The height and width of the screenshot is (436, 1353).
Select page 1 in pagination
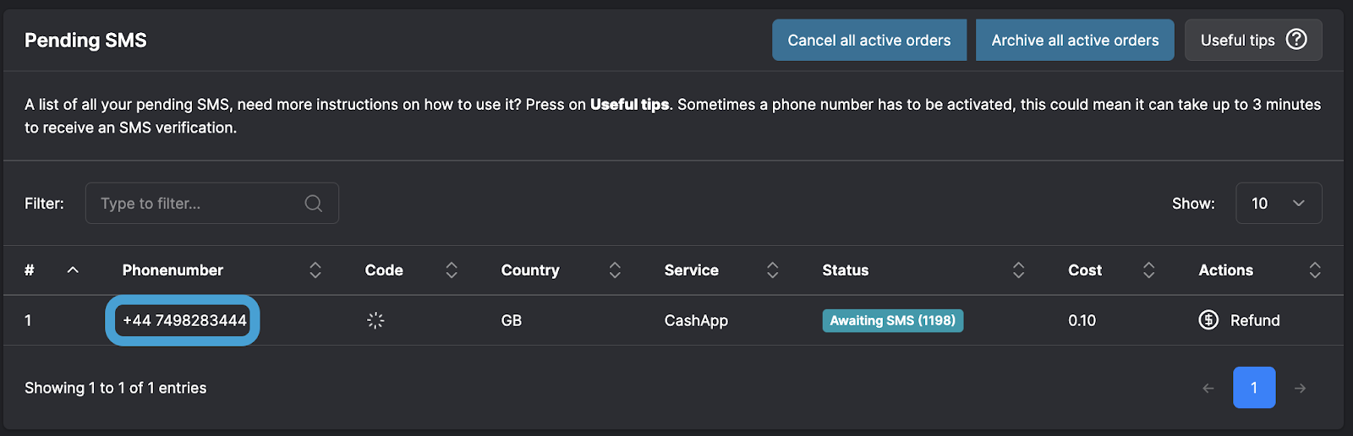pyautogui.click(x=1253, y=388)
